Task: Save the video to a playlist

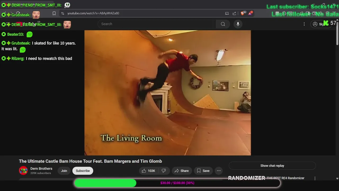Action: 203,171
